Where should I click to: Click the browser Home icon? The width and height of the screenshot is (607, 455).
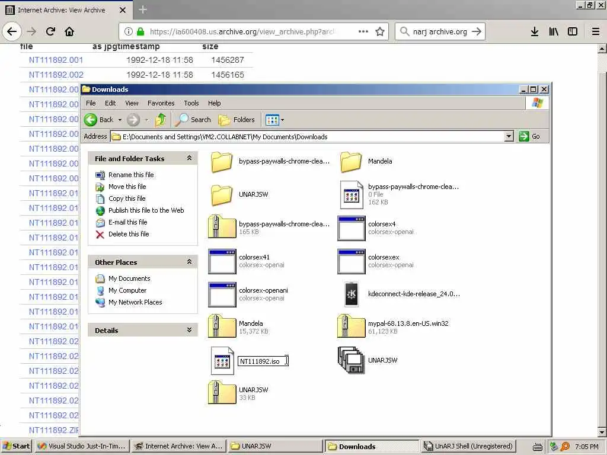pyautogui.click(x=69, y=31)
